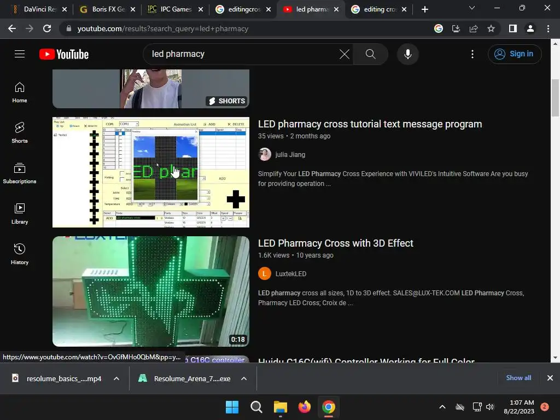This screenshot has height=420, width=560.
Task: Open volume control in system tray
Action: (490, 407)
